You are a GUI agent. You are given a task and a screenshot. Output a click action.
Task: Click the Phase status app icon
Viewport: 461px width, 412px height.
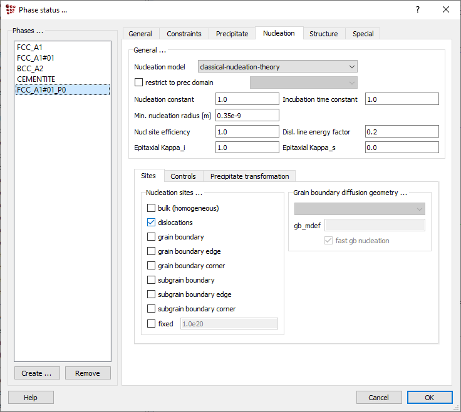(10, 9)
